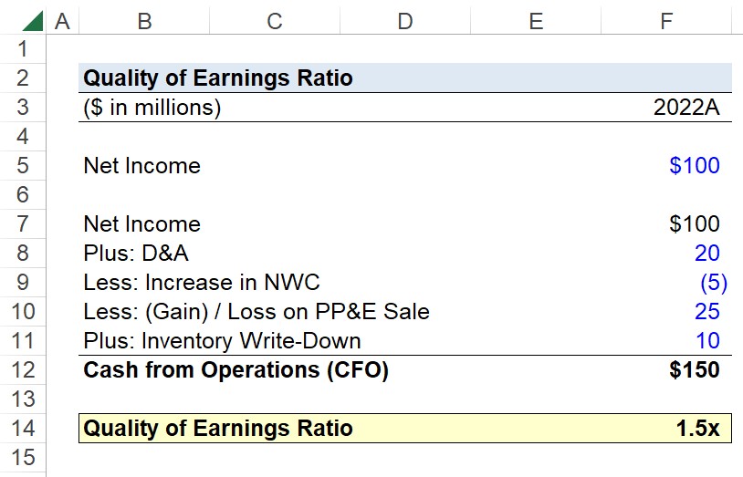Select row 5 header
Image resolution: width=743 pixels, height=477 pixels.
[x=23, y=165]
